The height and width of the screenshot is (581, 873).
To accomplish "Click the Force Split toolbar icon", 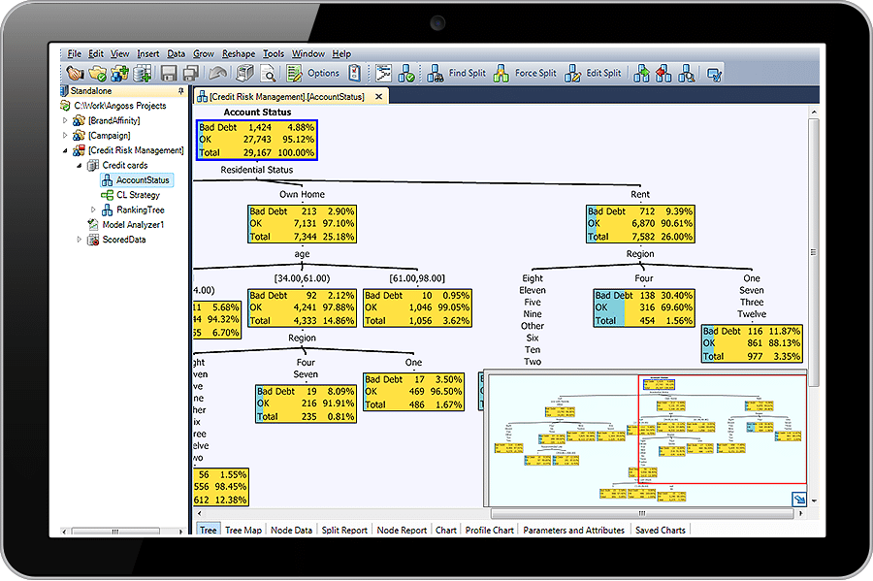I will (x=499, y=73).
